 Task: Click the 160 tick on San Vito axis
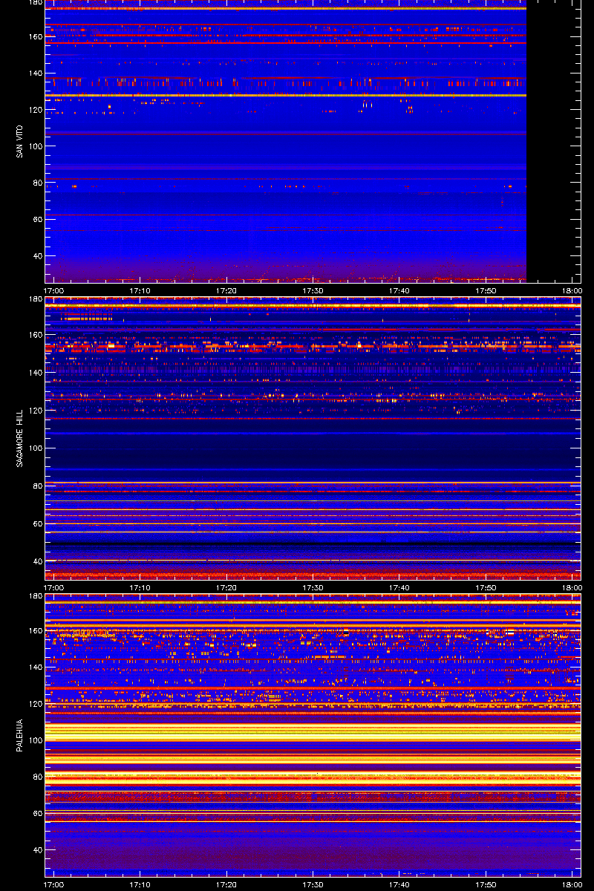point(35,37)
